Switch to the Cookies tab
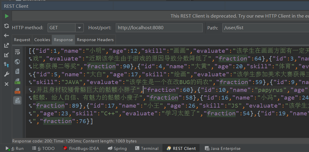Viewport: 309px width, 152px height. click(x=42, y=40)
